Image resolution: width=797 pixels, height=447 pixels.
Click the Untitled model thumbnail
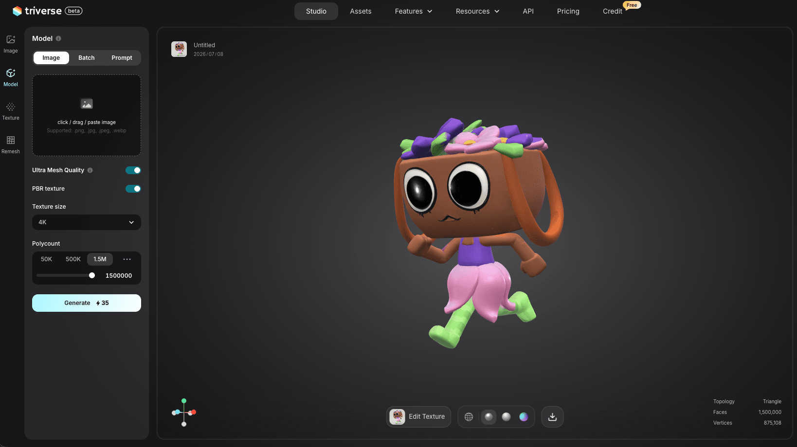[x=179, y=49]
